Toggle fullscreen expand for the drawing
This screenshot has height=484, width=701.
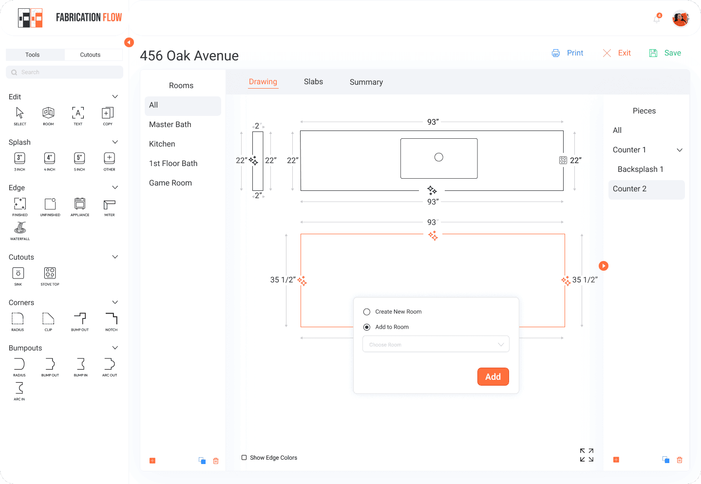(587, 455)
